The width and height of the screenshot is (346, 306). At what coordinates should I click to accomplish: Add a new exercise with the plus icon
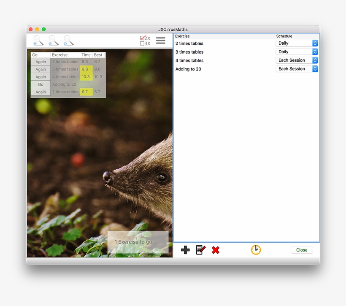185,250
